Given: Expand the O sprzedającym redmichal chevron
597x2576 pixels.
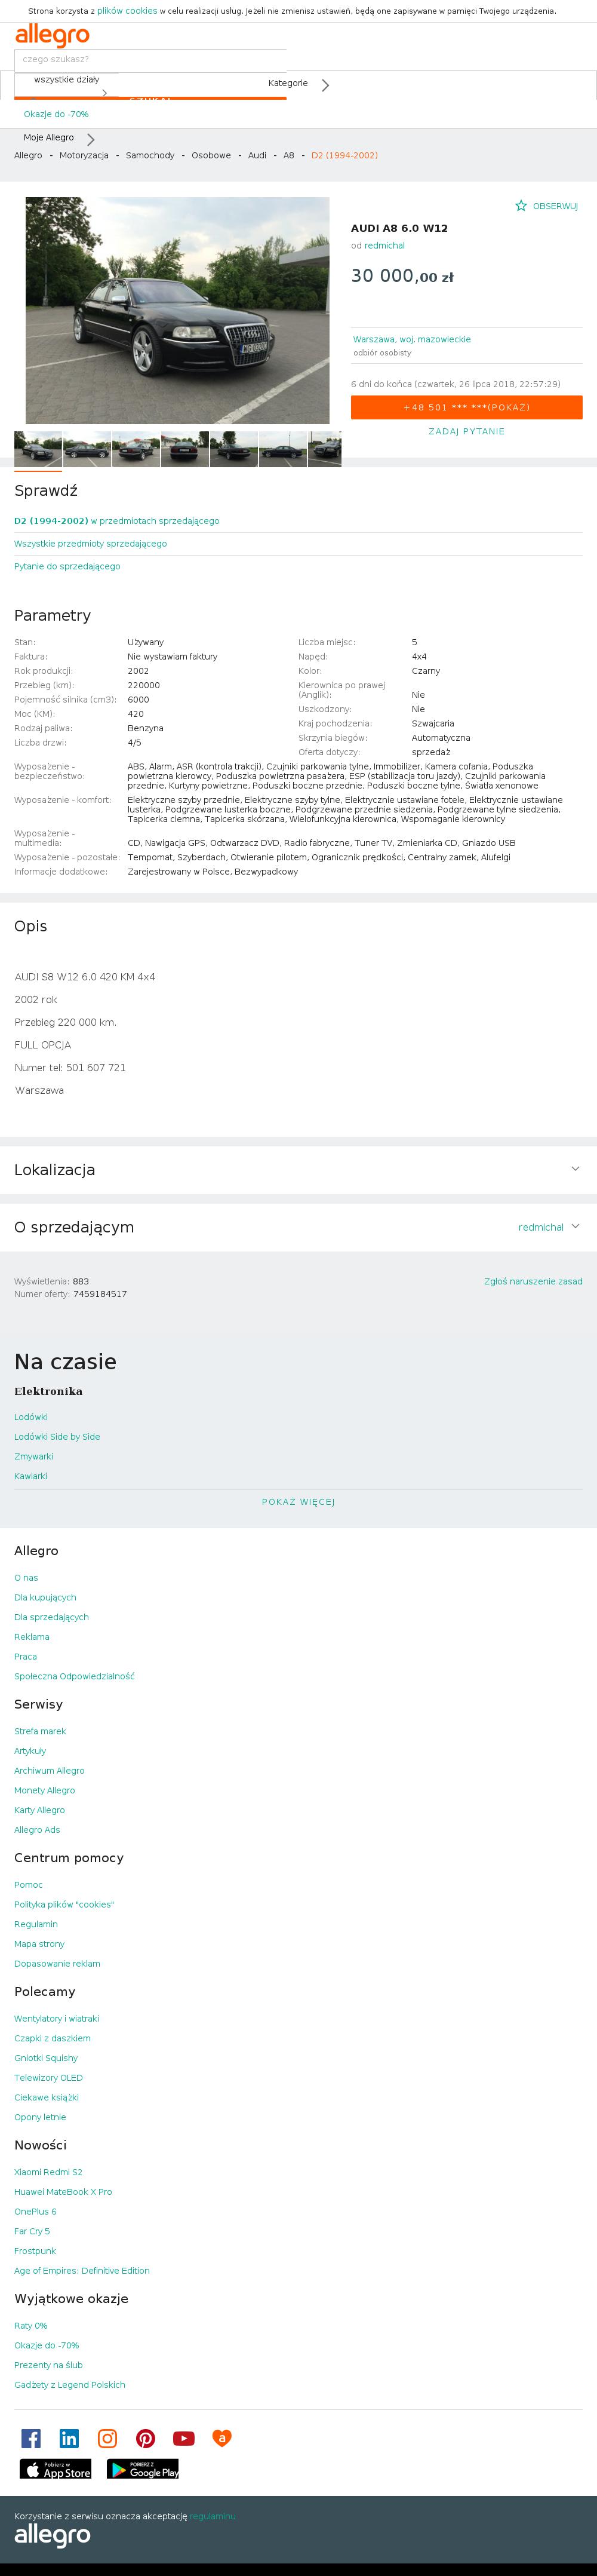Looking at the screenshot, I should coord(575,1226).
